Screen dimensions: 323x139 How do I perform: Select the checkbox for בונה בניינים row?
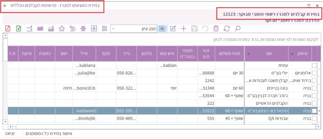click(314, 88)
